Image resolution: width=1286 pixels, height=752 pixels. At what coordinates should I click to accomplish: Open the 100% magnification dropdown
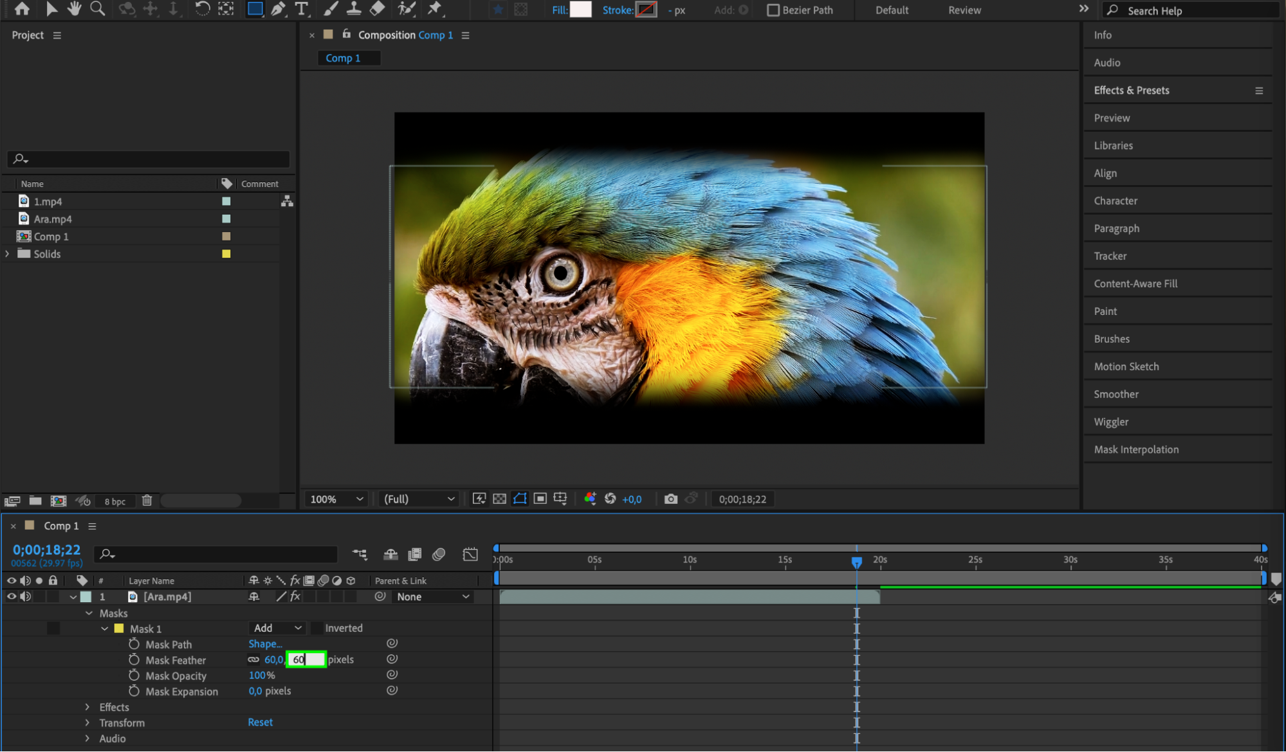336,499
